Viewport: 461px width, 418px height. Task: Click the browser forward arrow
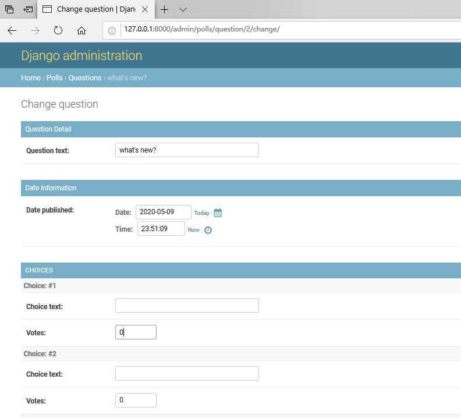tap(35, 31)
